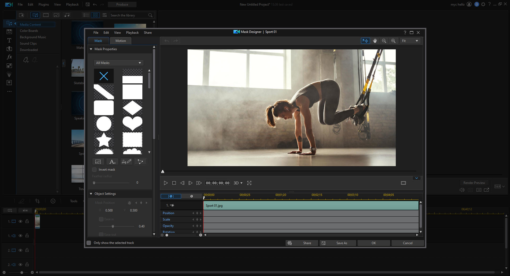Open the All Masks dropdown
Image resolution: width=510 pixels, height=276 pixels.
pos(118,63)
